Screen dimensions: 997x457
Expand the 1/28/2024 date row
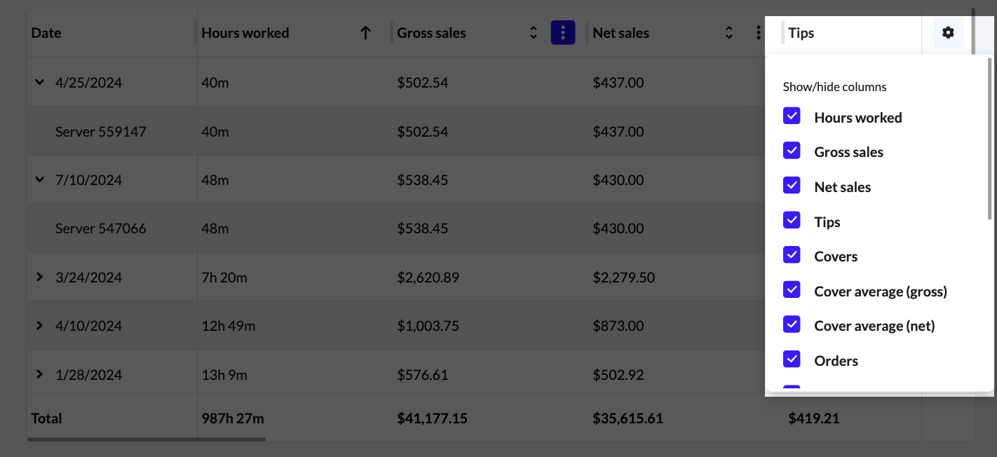coord(39,374)
